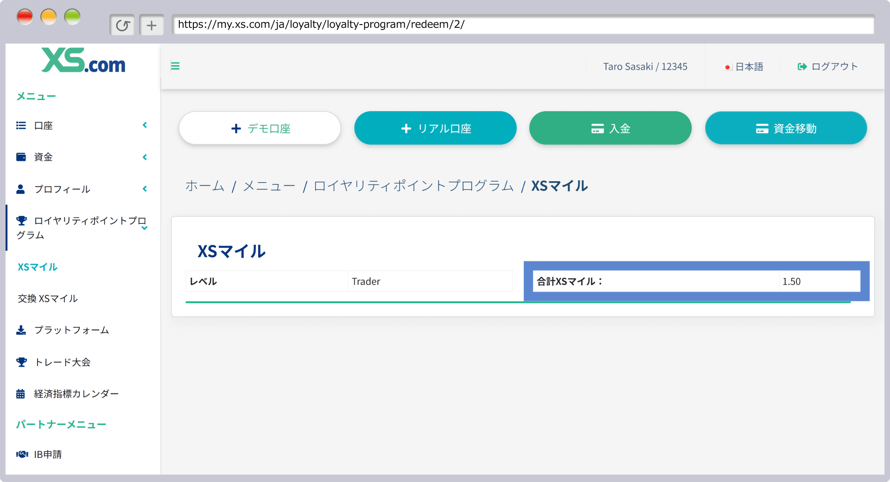Select XSマイル in the sidebar
890x482 pixels.
pos(38,267)
